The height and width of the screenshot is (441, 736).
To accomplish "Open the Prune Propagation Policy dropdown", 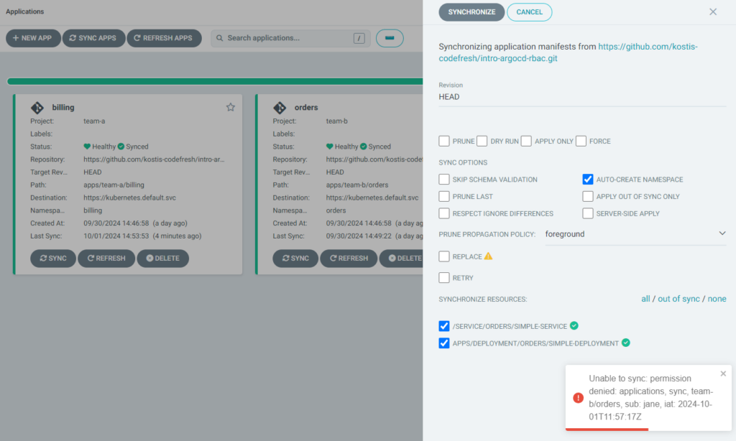I will tap(635, 234).
